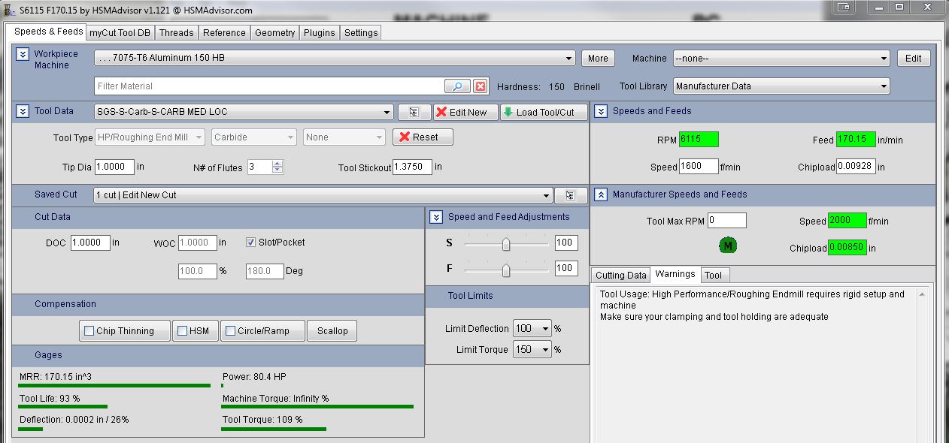Uncheck the Slot/Pocket checkbox
949x443 pixels.
click(252, 243)
